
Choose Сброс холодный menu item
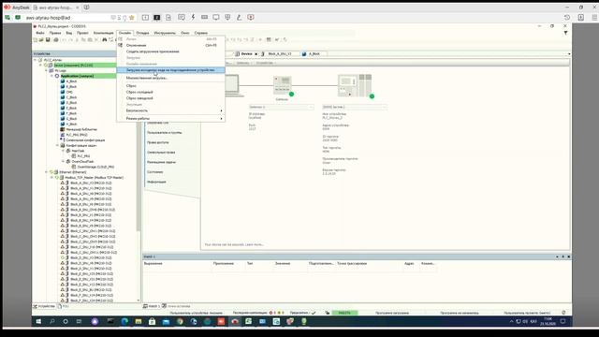pyautogui.click(x=170, y=92)
